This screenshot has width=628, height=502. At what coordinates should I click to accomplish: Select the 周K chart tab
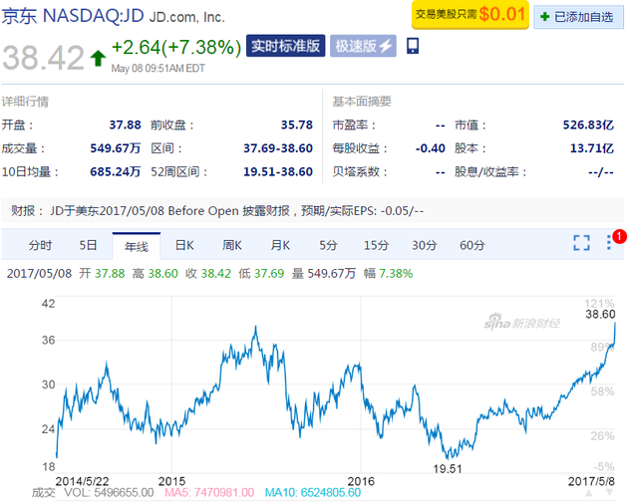[x=232, y=245]
